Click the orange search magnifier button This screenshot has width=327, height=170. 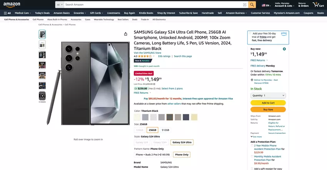(x=252, y=5)
